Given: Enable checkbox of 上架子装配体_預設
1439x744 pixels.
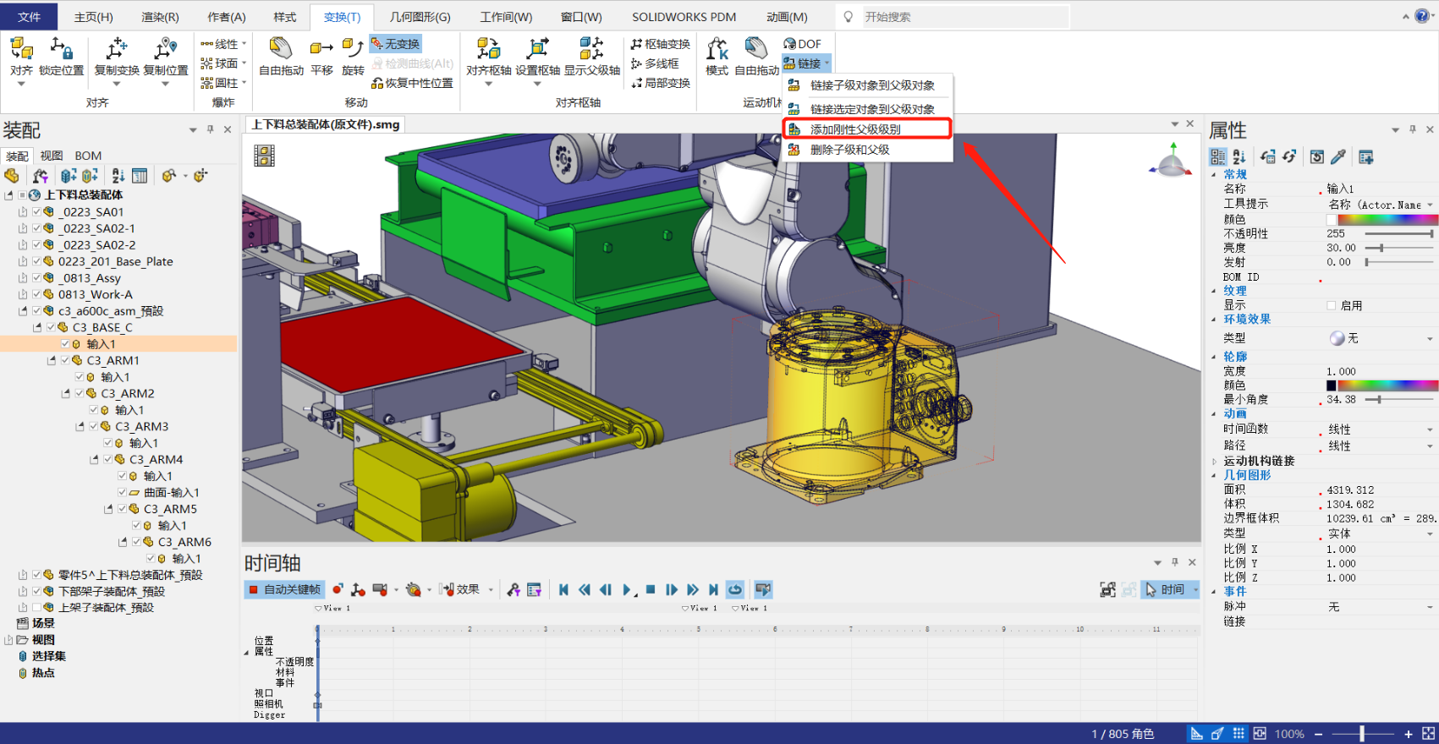Looking at the screenshot, I should [36, 607].
